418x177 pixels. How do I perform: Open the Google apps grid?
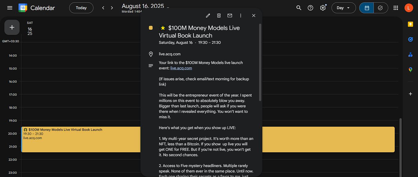point(396,8)
